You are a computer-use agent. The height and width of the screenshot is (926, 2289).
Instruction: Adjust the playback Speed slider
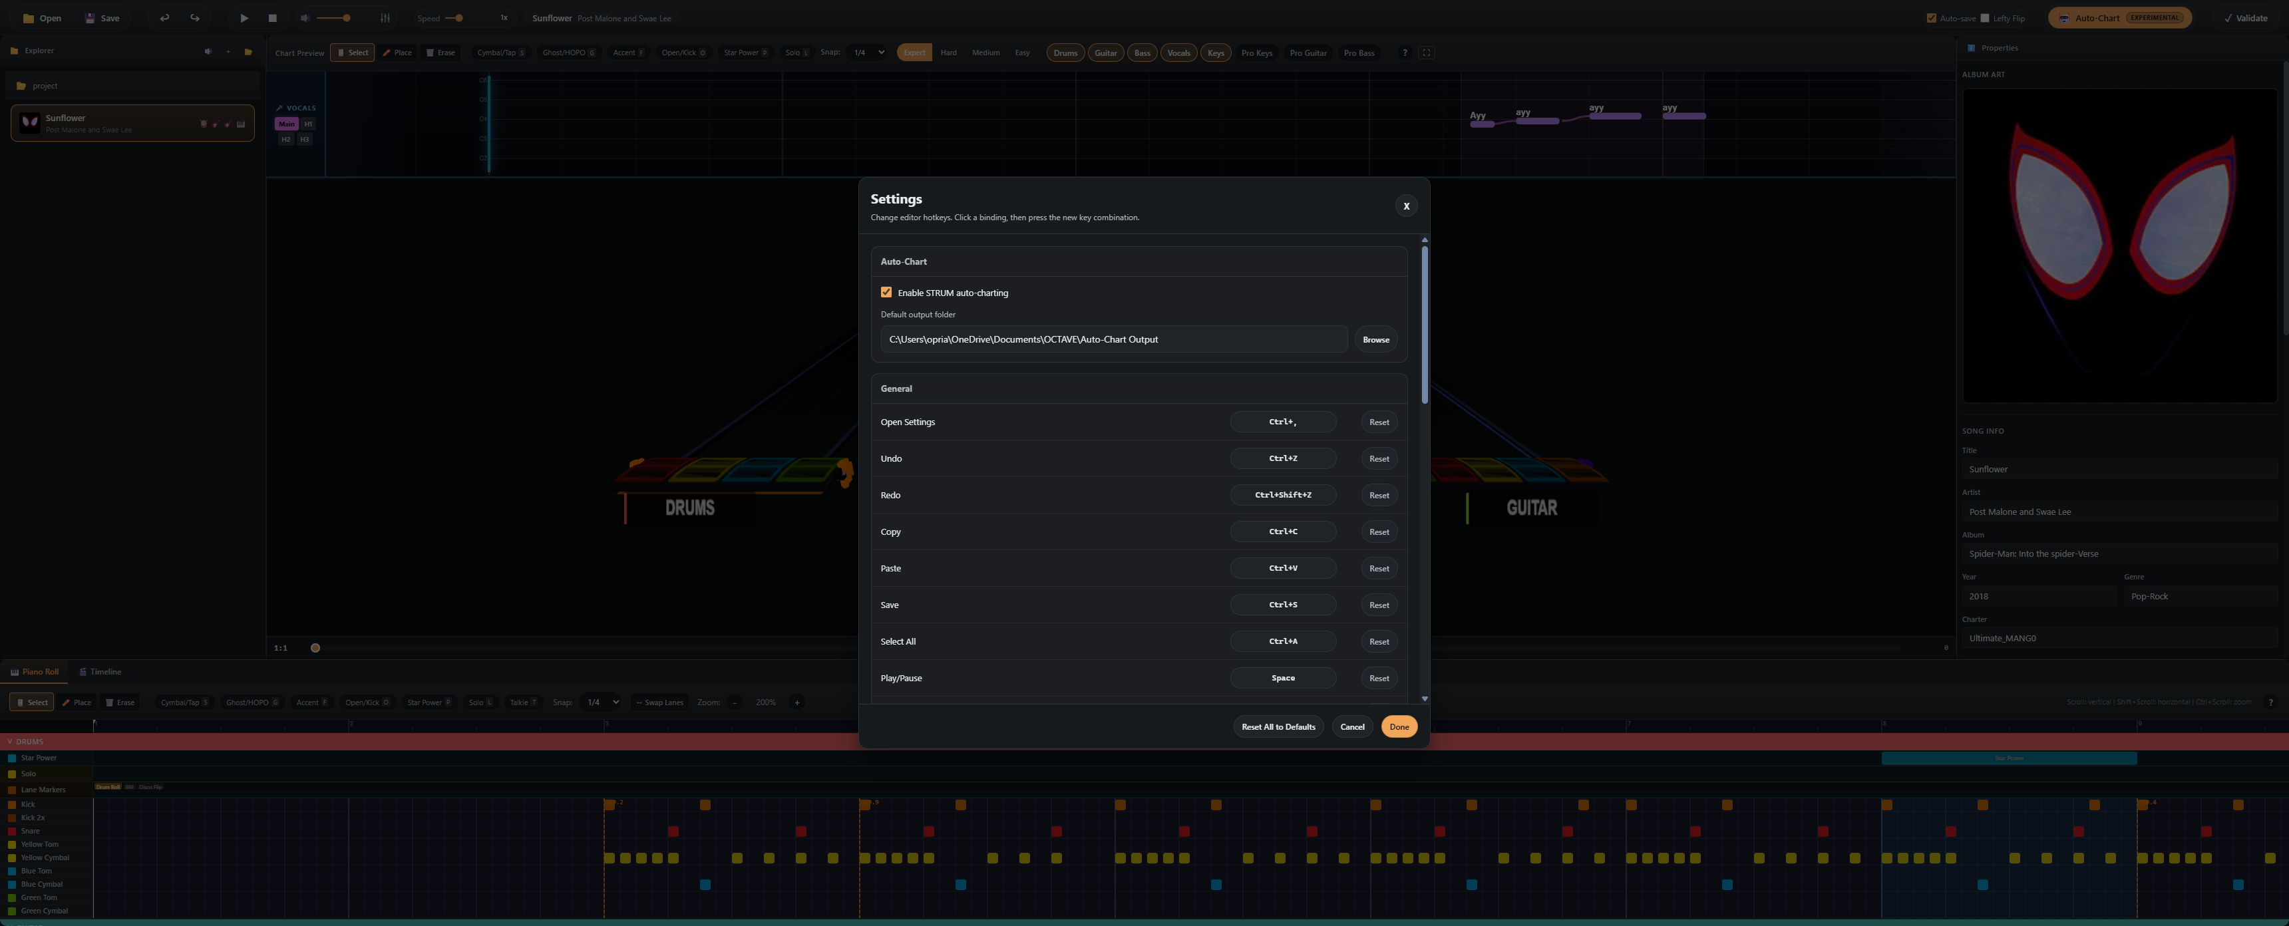pyautogui.click(x=468, y=18)
